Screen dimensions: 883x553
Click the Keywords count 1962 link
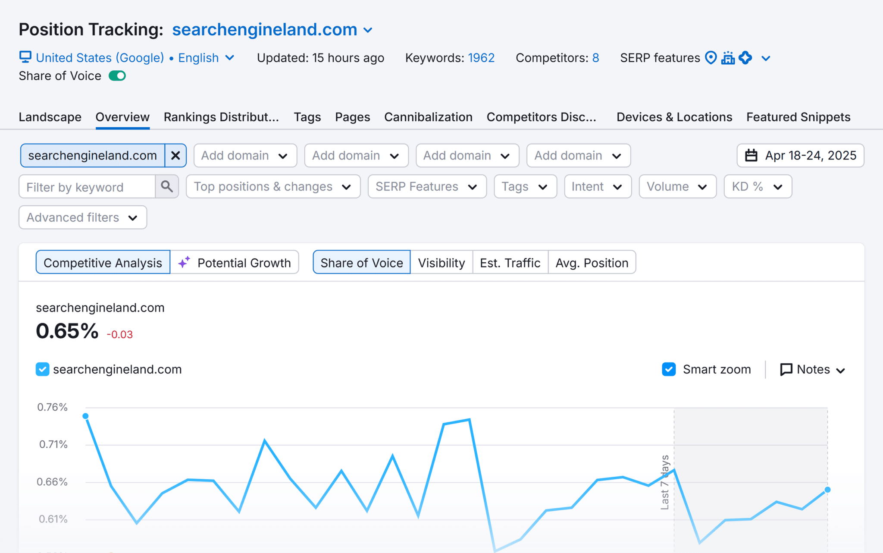pos(481,58)
